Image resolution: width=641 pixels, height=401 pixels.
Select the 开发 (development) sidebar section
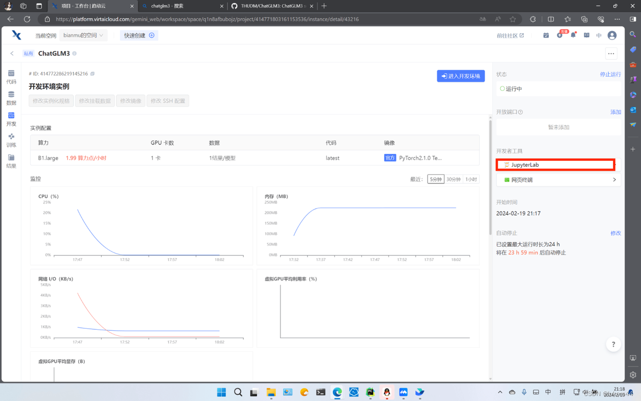point(11,119)
